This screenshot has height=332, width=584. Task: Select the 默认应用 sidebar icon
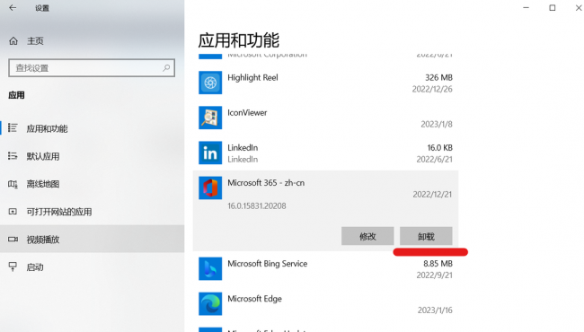click(13, 156)
